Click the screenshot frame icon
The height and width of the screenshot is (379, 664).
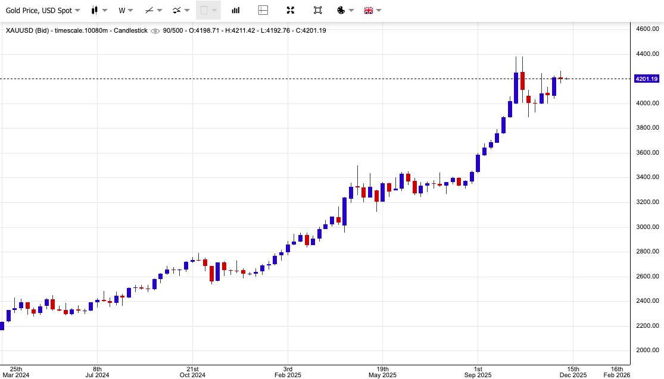(x=317, y=10)
